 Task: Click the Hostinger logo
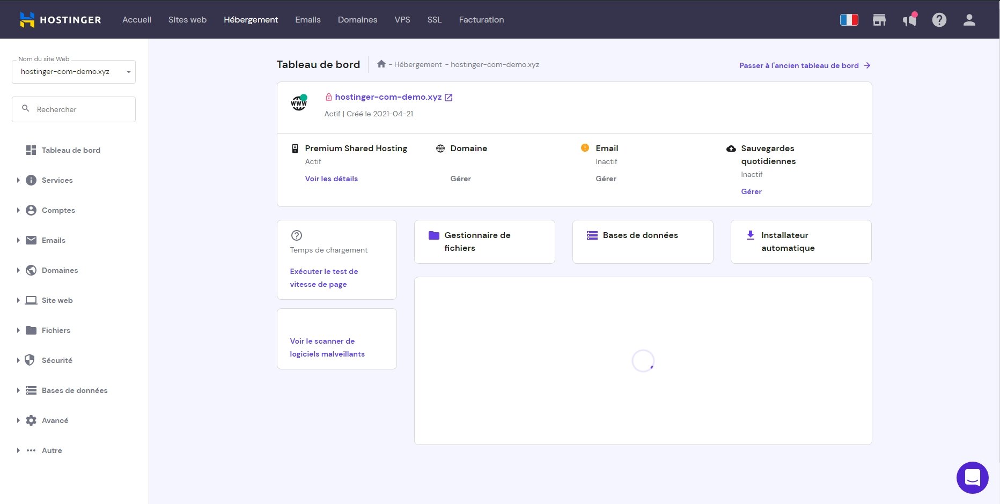pos(60,20)
